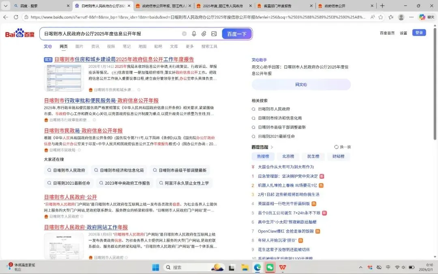Open 百度首页 link
This screenshot has width=438, height=274.
point(387,33)
